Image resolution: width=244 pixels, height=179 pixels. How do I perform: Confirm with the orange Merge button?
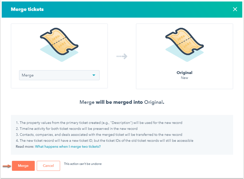pyautogui.click(x=23, y=166)
